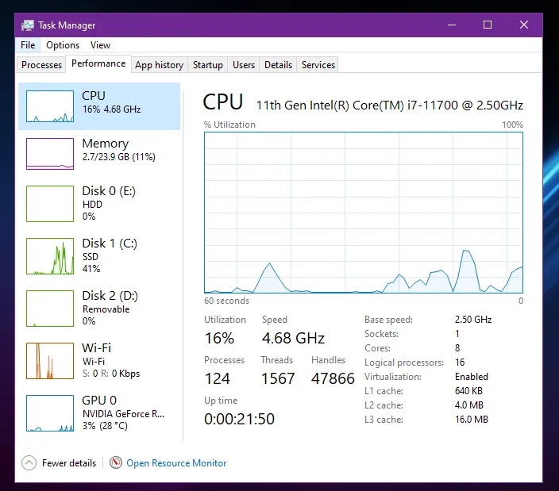Click Open Resource Monitor link
This screenshot has height=491, width=559.
(176, 463)
